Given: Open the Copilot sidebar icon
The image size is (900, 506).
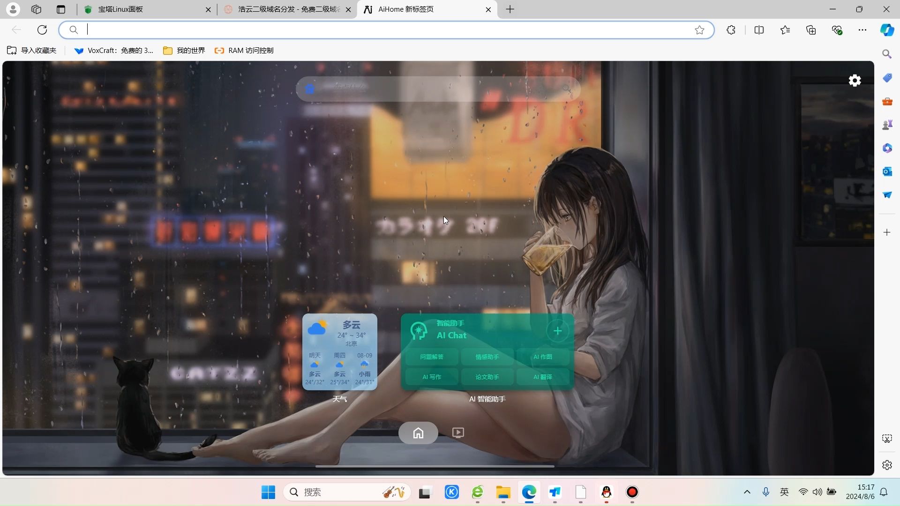Looking at the screenshot, I should (887, 30).
